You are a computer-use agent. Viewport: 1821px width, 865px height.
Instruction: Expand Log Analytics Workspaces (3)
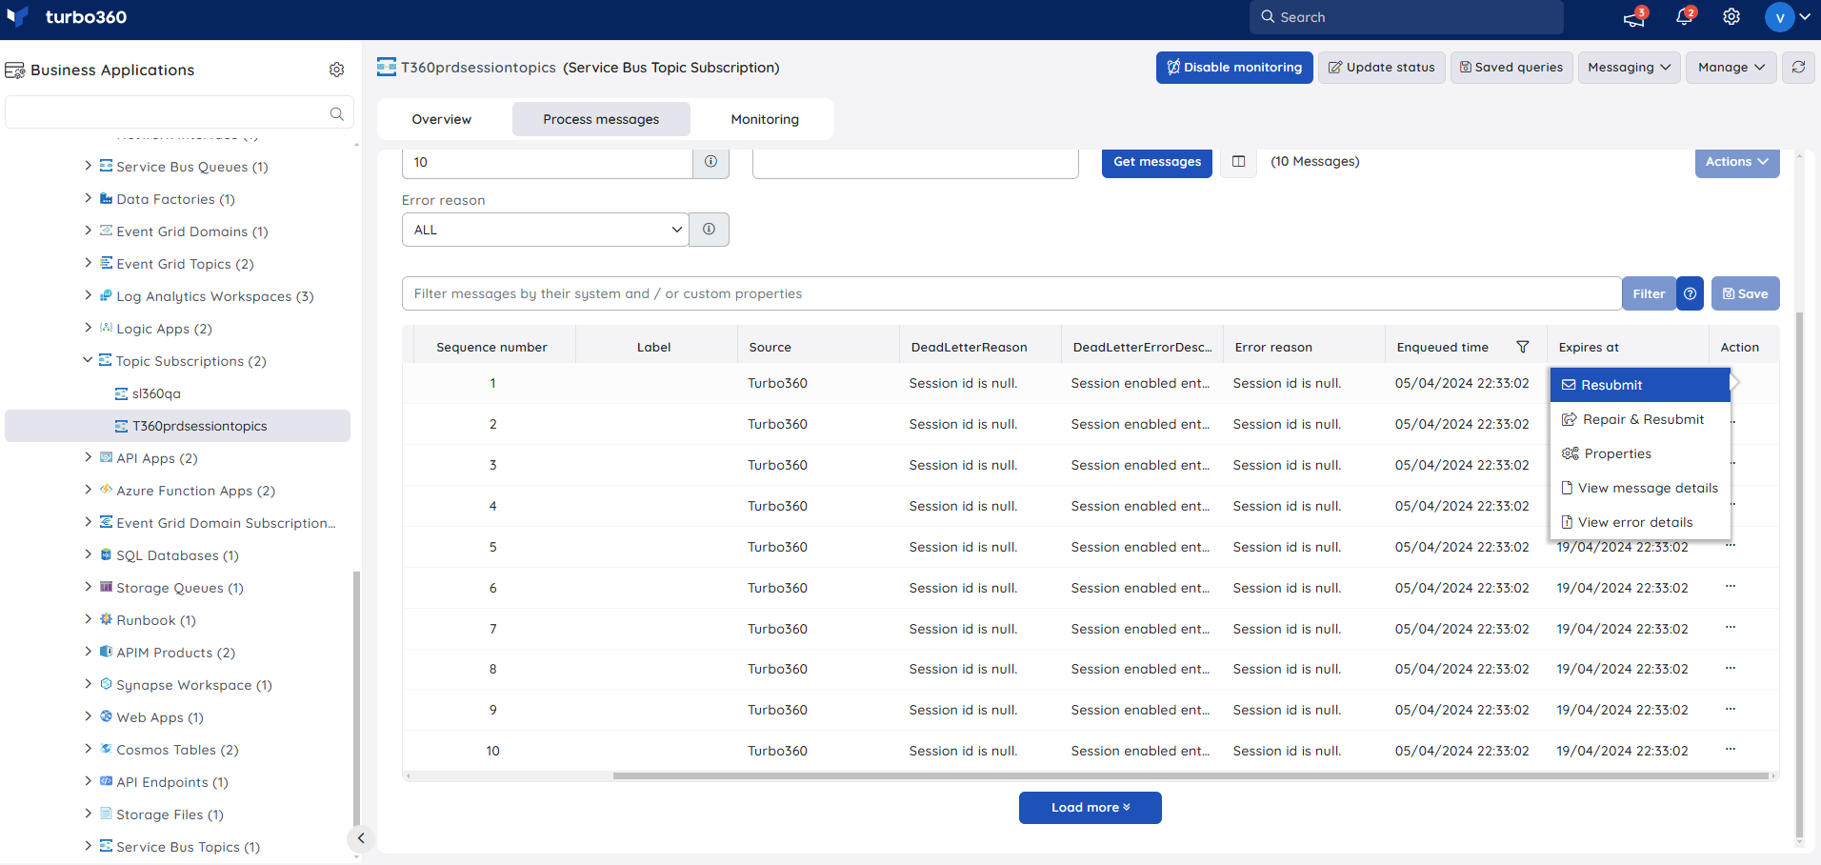coord(88,295)
